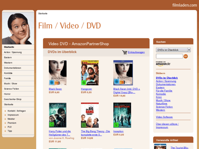The height and width of the screenshot is (149, 199).
Task: Open The Big Bang Theory cover
Action: pos(90,115)
